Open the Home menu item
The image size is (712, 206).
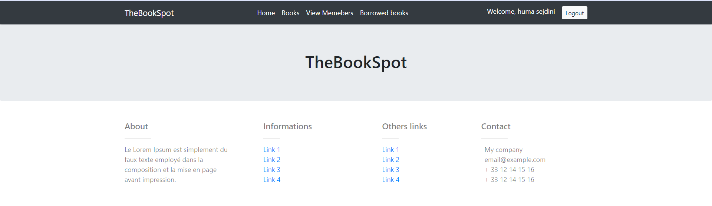point(266,13)
